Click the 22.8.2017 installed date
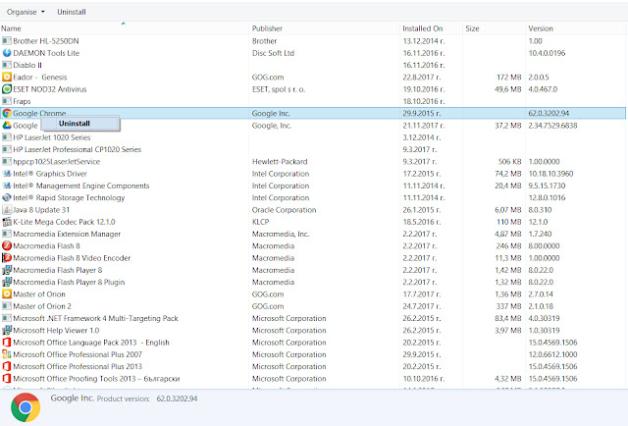628x426 pixels. [422, 77]
